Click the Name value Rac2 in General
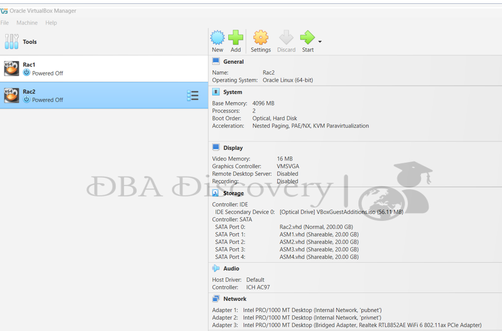This screenshot has width=502, height=331. 269,73
